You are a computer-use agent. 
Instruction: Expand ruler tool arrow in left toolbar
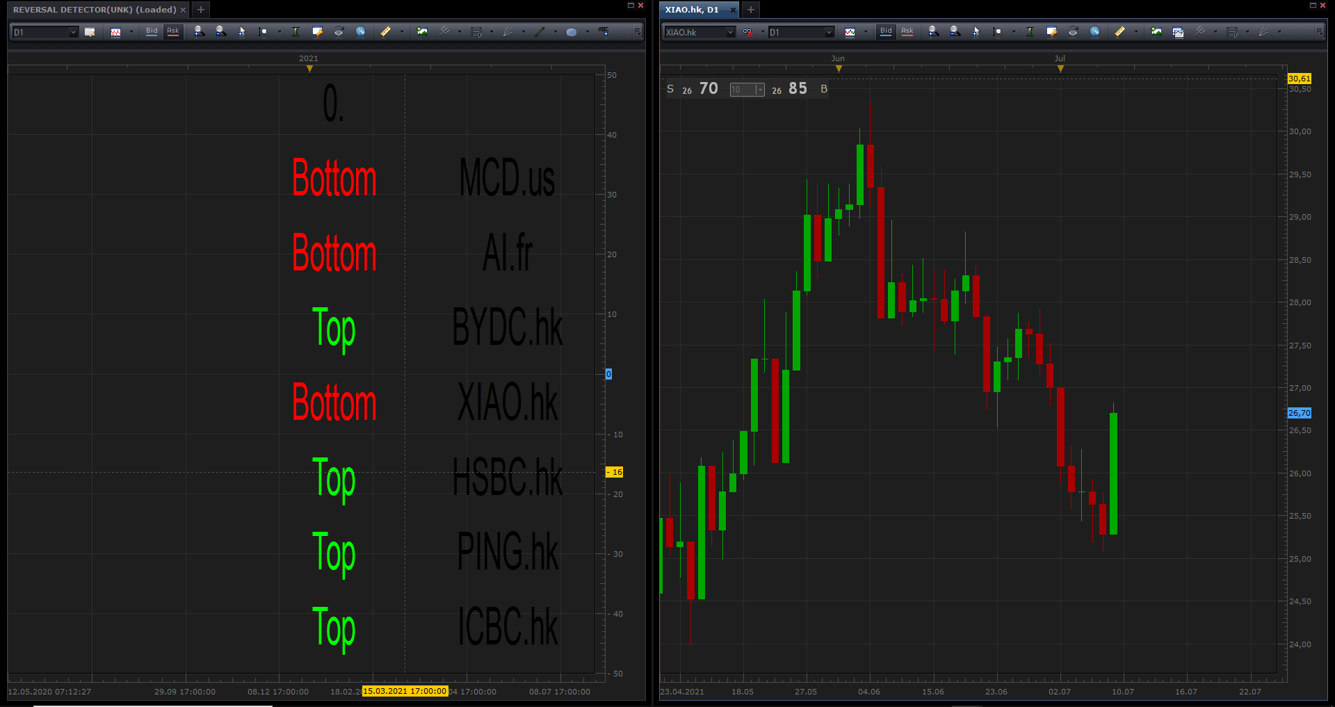point(402,32)
